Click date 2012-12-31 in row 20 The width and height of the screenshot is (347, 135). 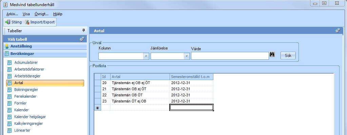(191, 83)
